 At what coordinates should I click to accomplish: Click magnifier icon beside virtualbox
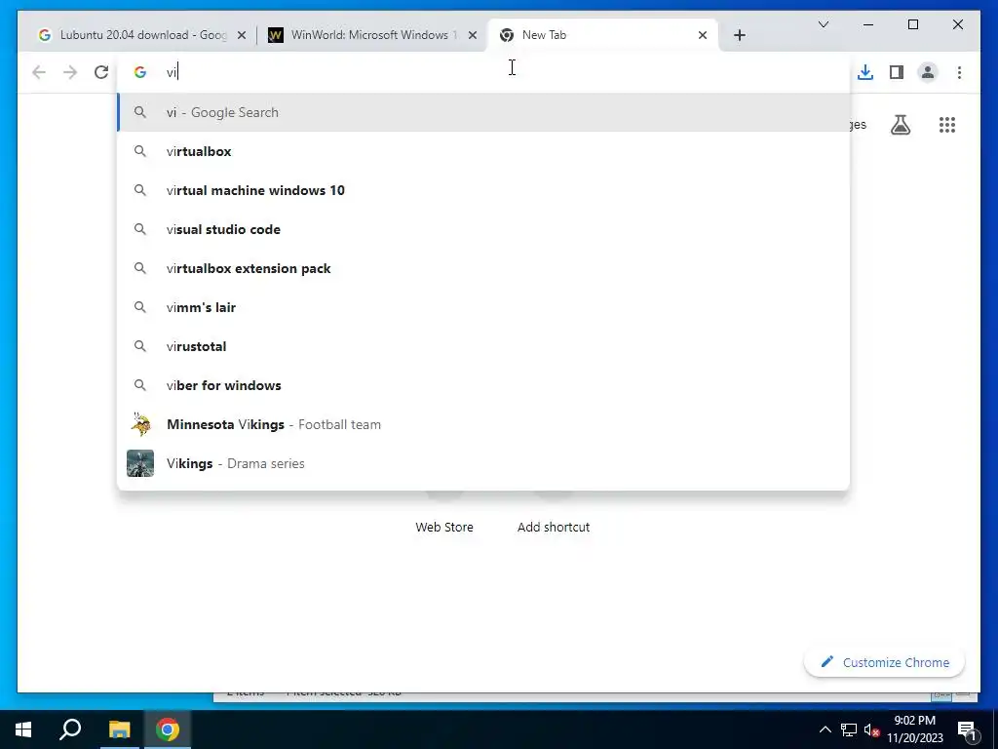tap(140, 151)
